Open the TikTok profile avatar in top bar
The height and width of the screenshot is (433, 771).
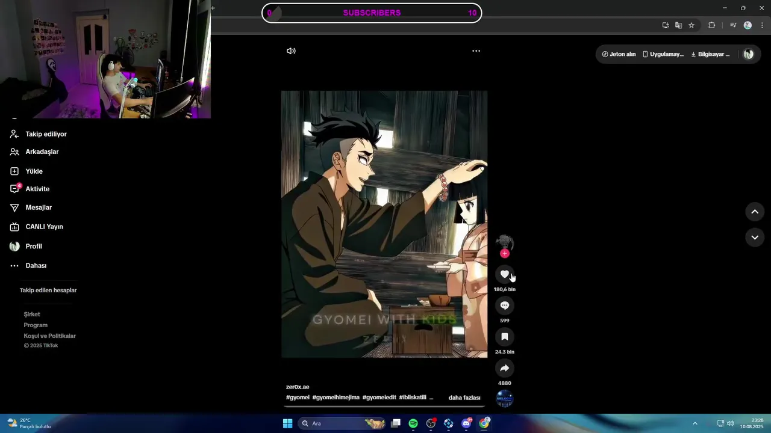click(748, 54)
